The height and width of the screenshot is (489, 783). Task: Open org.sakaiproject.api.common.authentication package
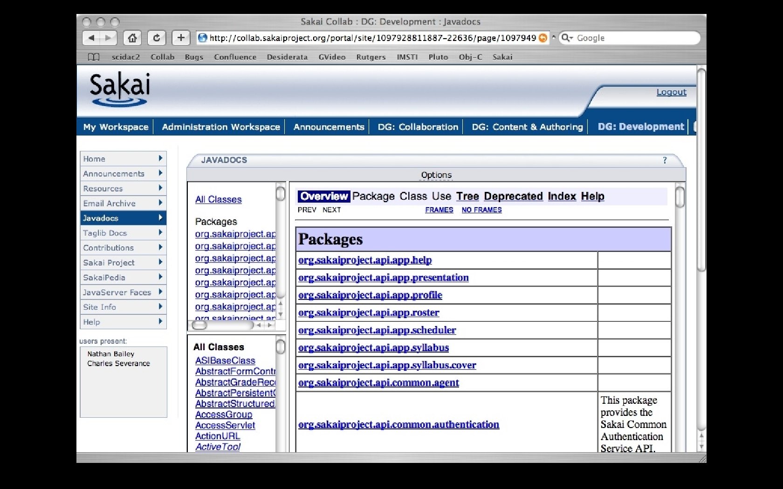point(398,424)
